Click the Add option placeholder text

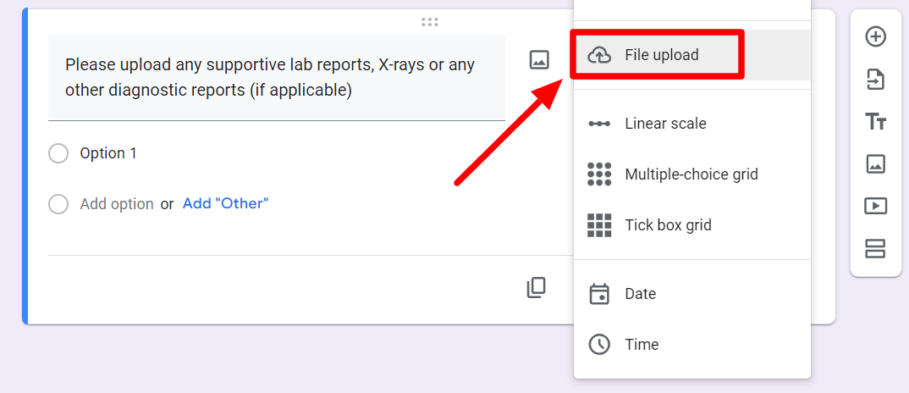[x=117, y=204]
